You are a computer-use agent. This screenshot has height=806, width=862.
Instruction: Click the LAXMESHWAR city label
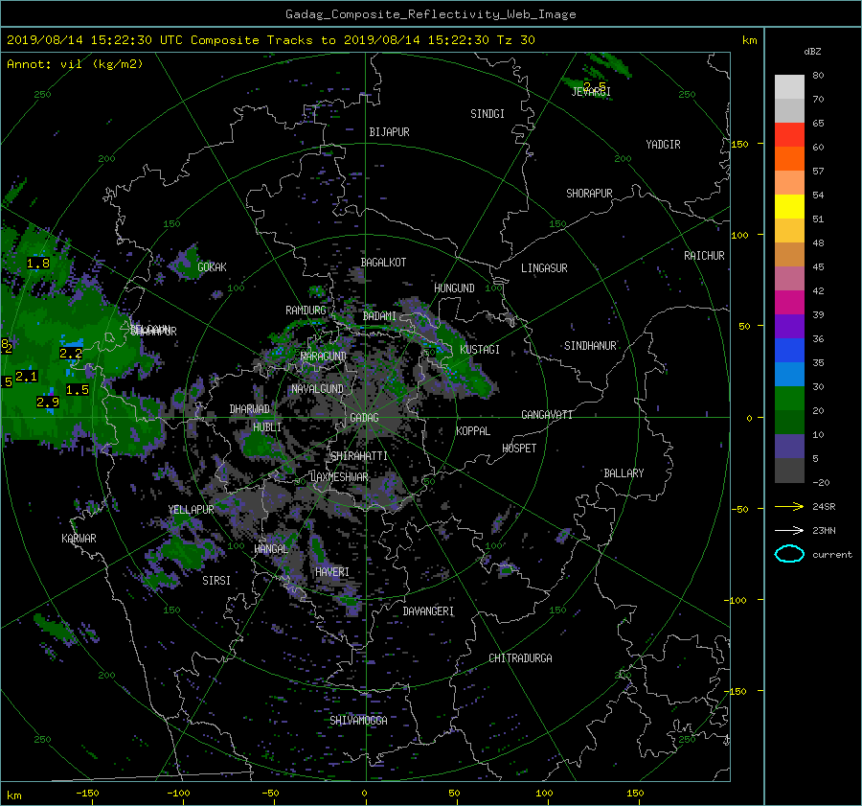pos(339,476)
